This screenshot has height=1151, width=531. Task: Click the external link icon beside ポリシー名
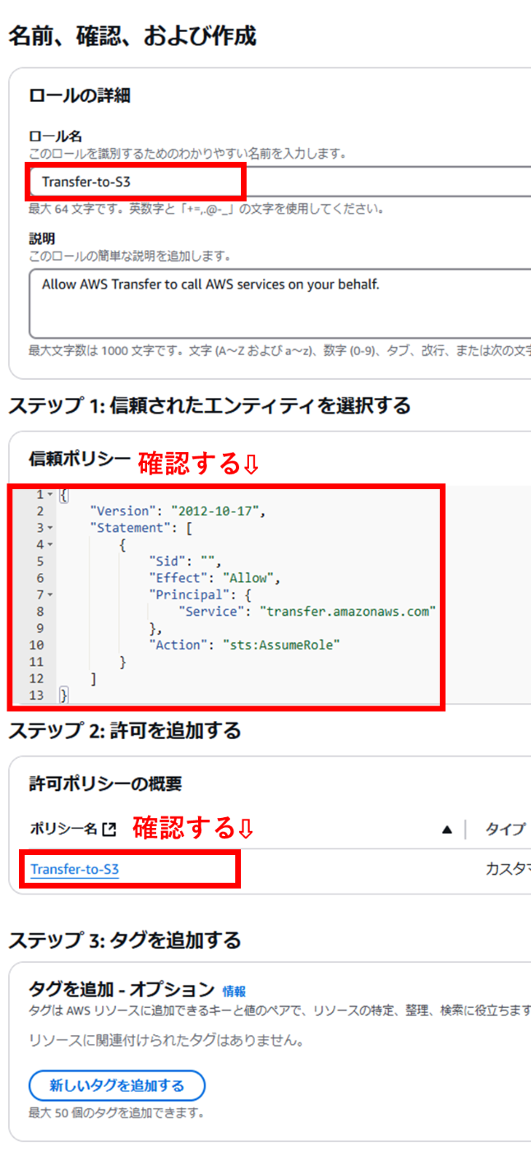pyautogui.click(x=109, y=830)
